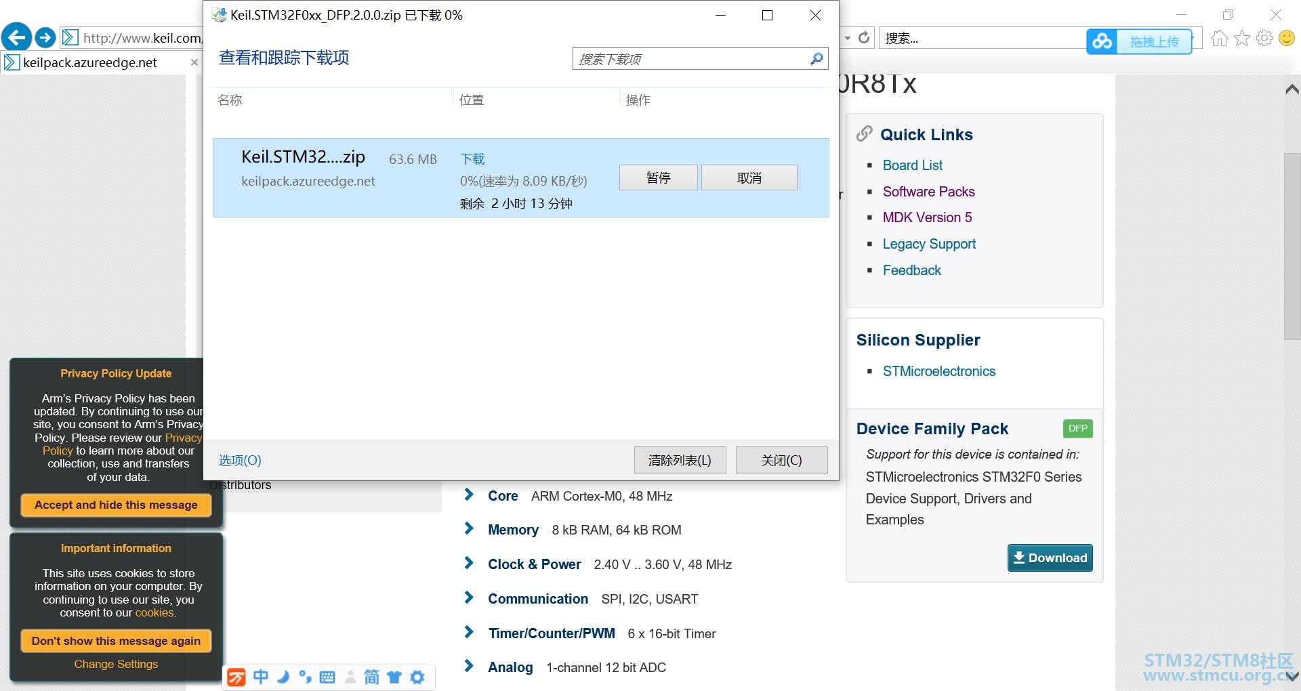Click the IME user account icon
This screenshot has width=1301, height=691.
coord(350,677)
